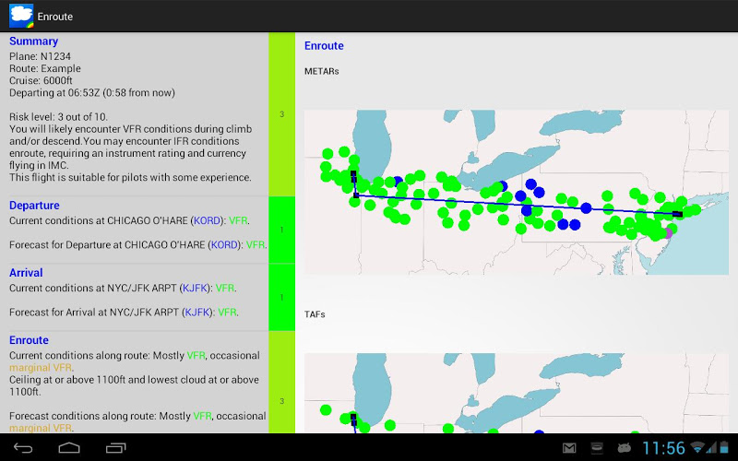Tap the Enroute app cloud icon
Image resolution: width=738 pixels, height=461 pixels.
(21, 16)
